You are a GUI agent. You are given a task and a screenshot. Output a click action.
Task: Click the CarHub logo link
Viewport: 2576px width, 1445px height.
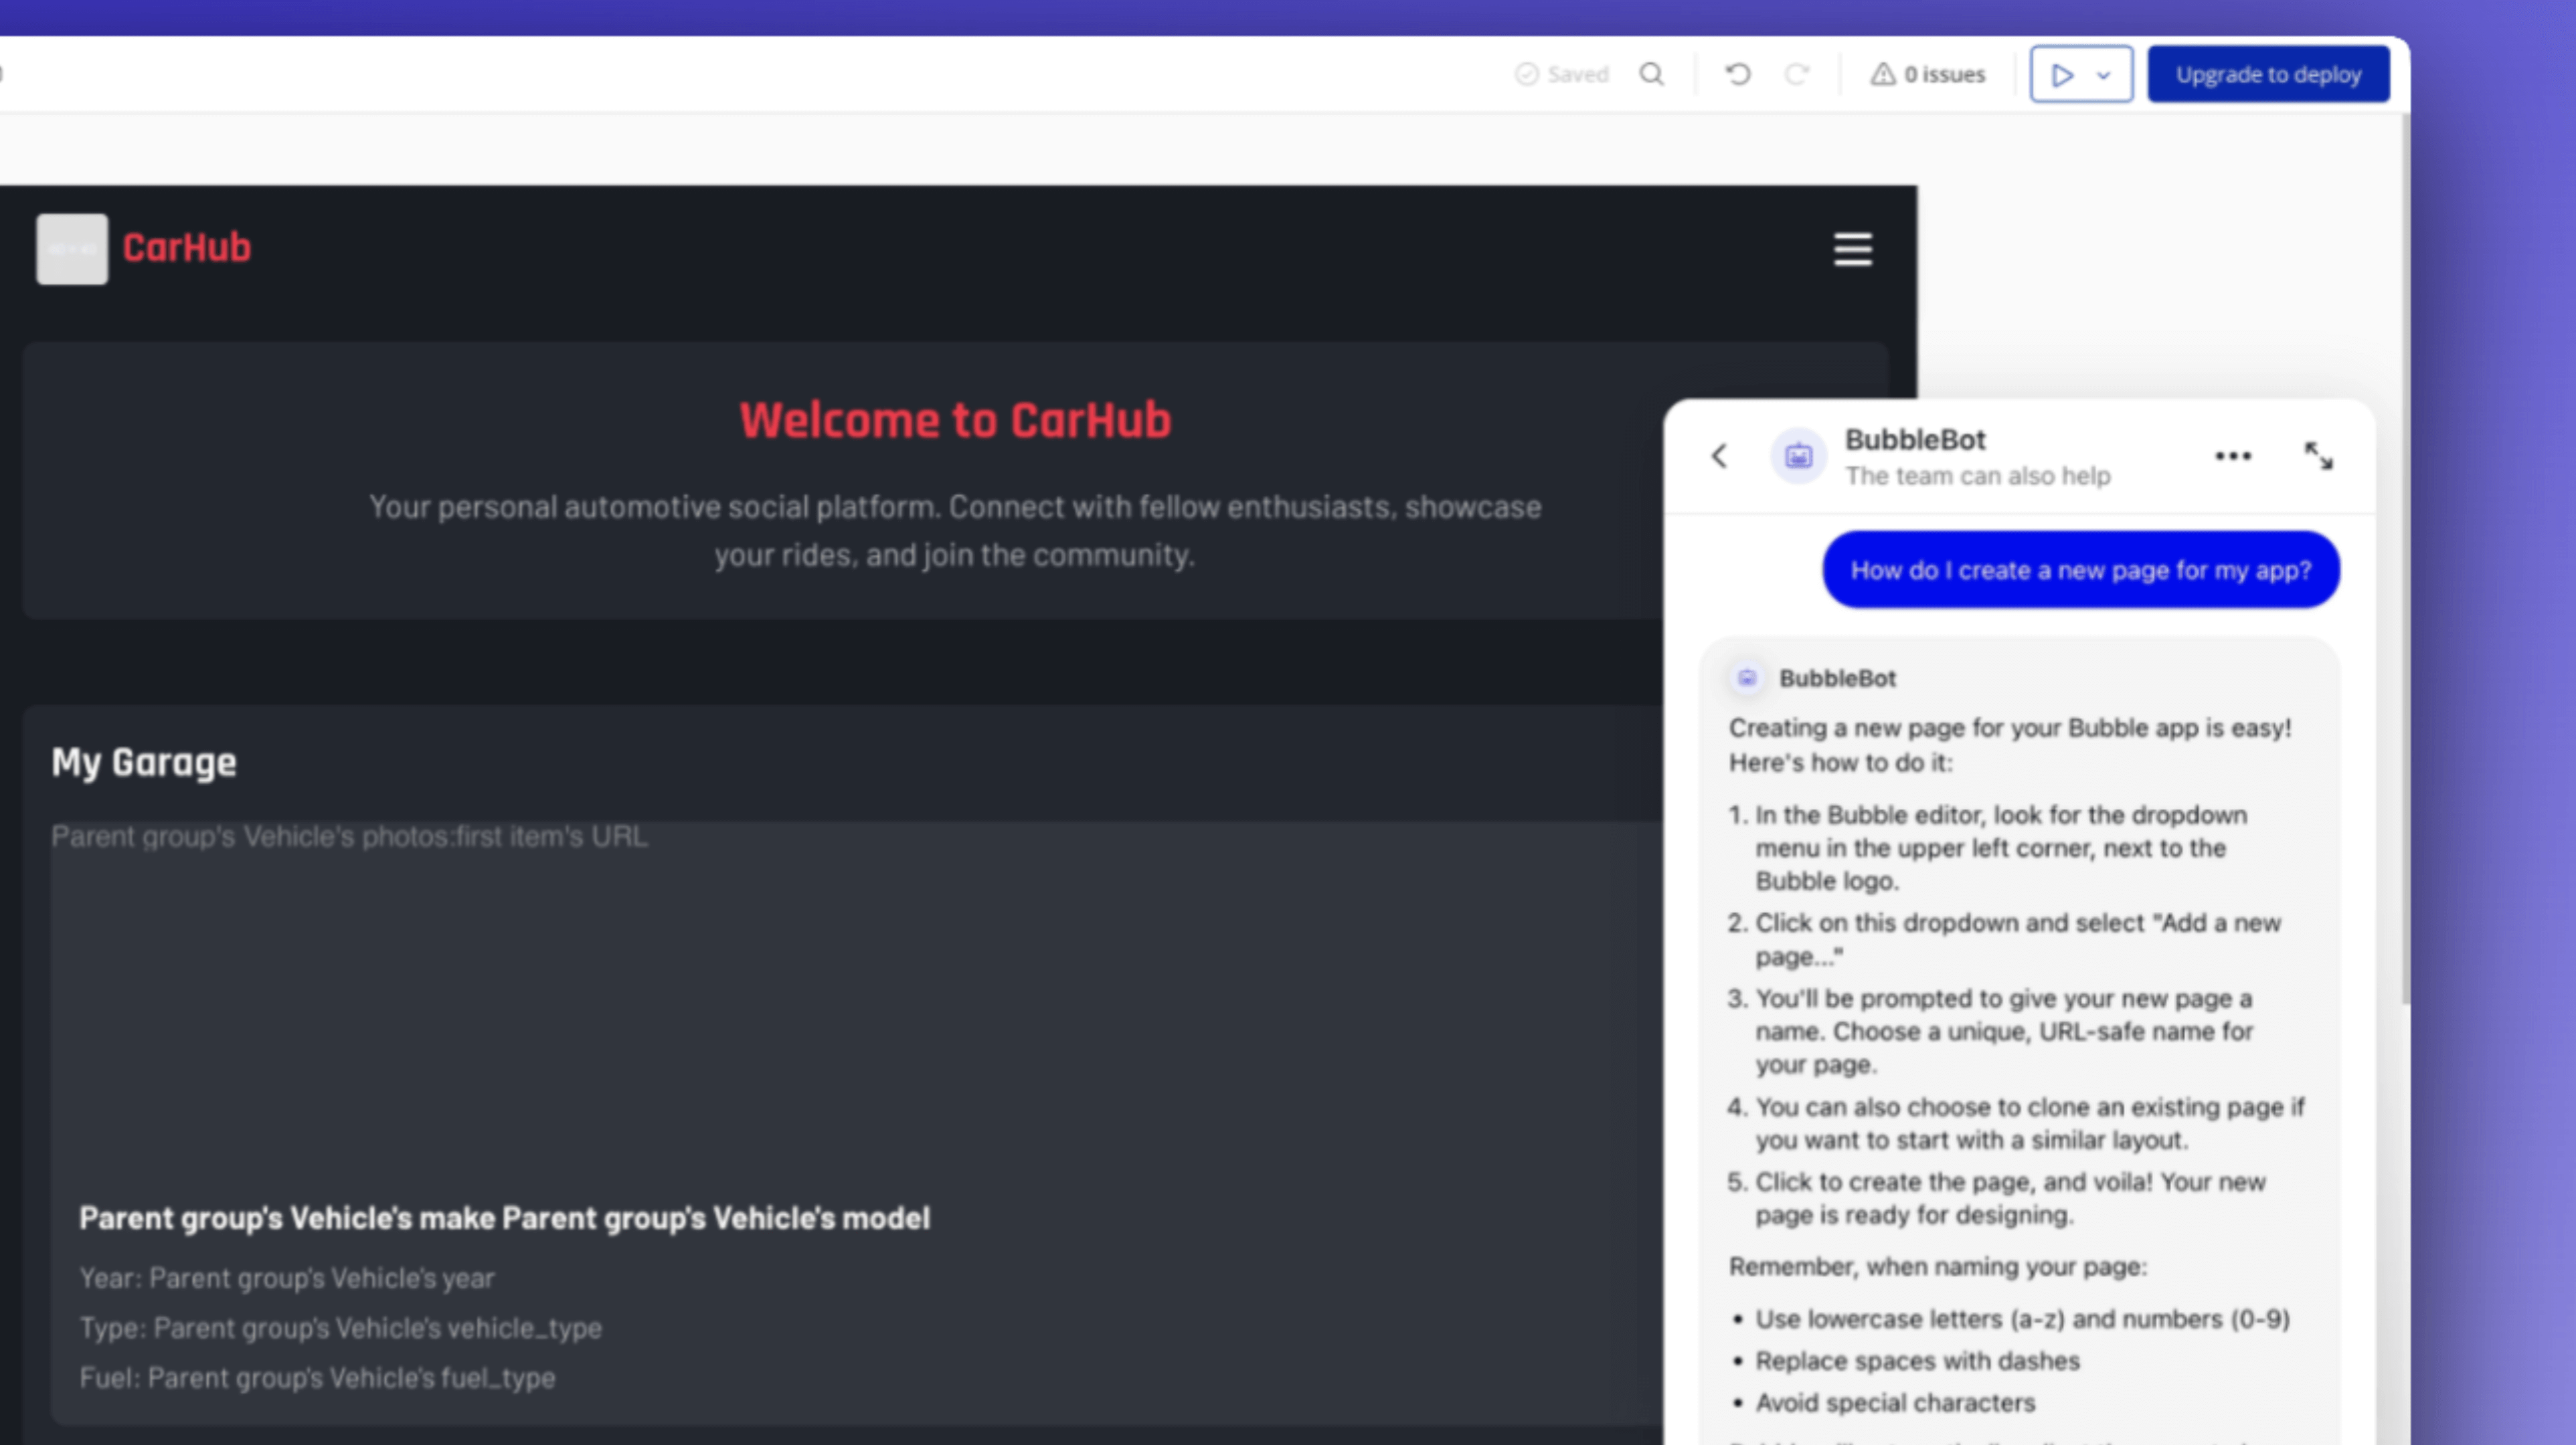tap(187, 249)
